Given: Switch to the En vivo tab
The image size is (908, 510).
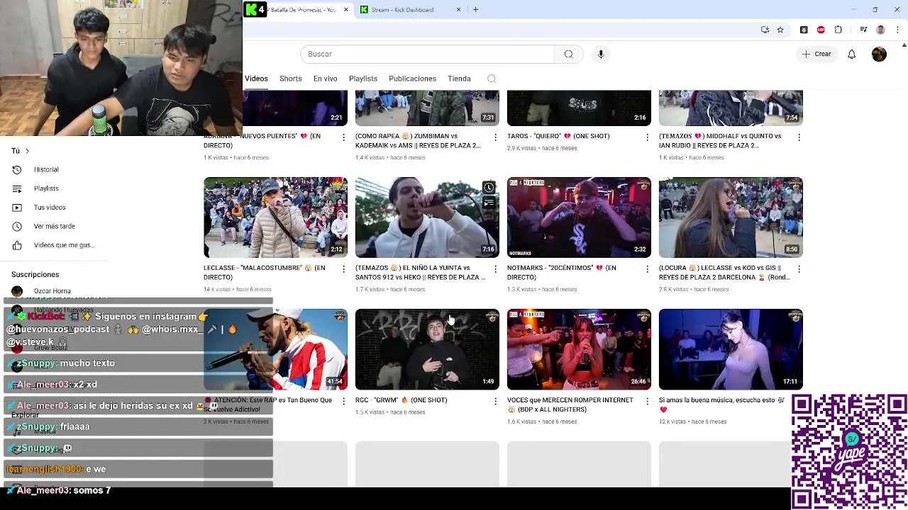Looking at the screenshot, I should tap(325, 79).
